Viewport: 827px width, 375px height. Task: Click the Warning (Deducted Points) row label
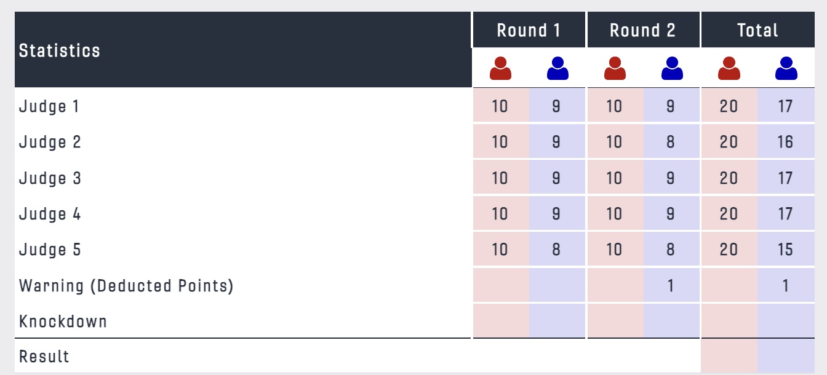(x=126, y=286)
